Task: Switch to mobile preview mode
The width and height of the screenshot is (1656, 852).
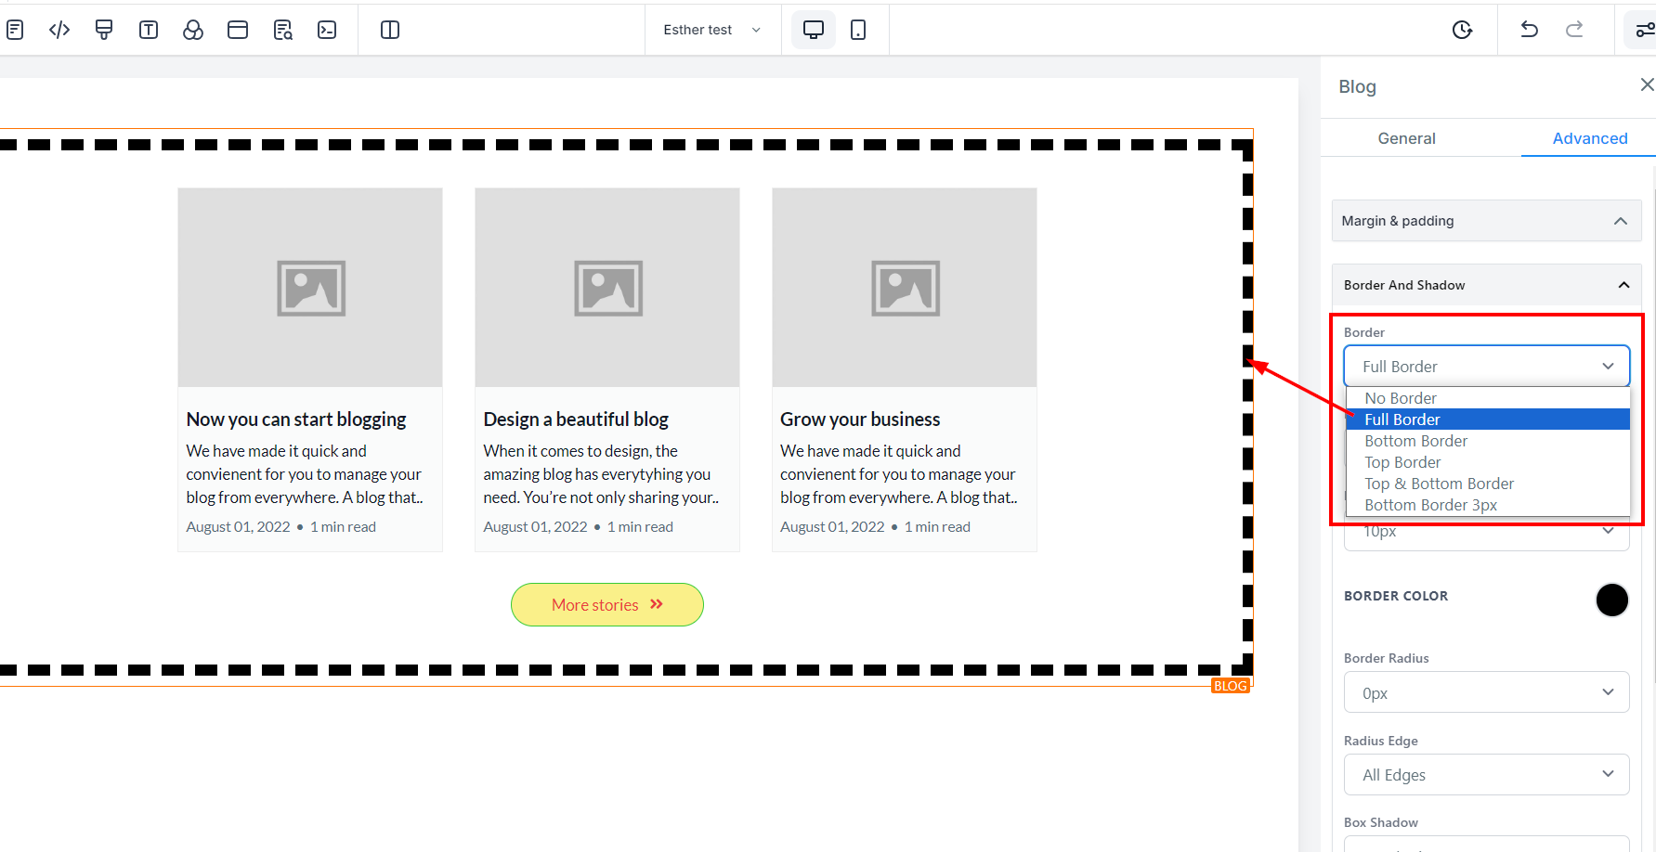Action: click(858, 30)
